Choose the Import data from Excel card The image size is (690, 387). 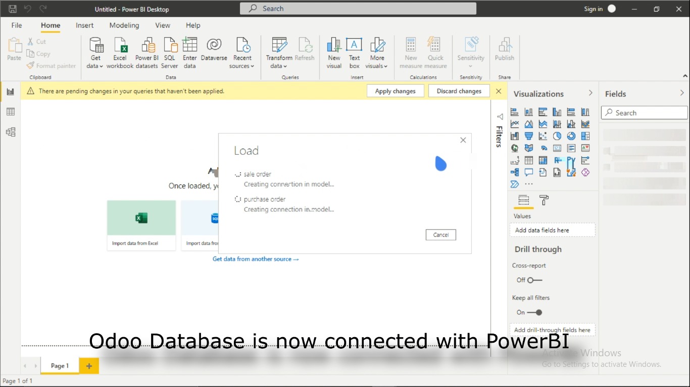click(x=141, y=225)
